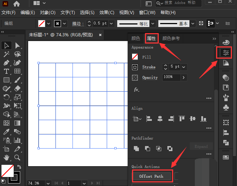Swap fill and stroke colors

coord(19,167)
